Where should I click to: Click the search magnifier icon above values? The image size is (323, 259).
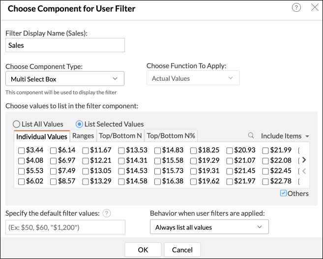click(251, 136)
